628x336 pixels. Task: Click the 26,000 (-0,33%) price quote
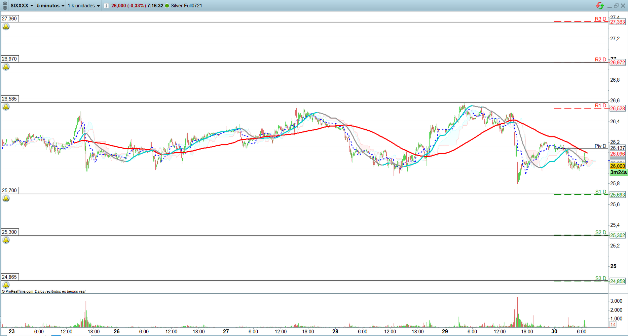point(128,6)
